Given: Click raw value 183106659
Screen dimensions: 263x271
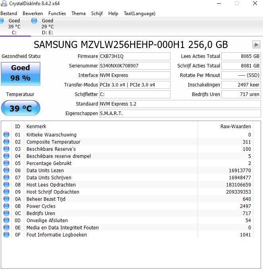Looking at the screenshot, I should coord(238,185).
